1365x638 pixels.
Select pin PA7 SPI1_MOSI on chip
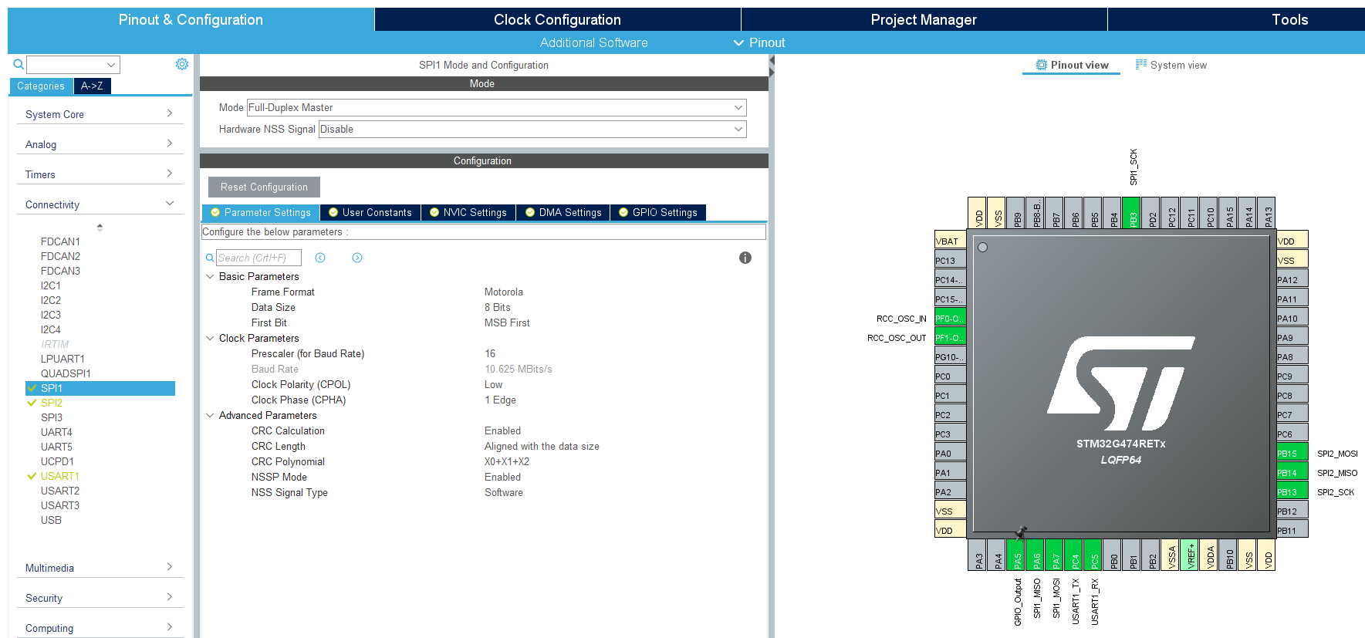coord(1055,555)
